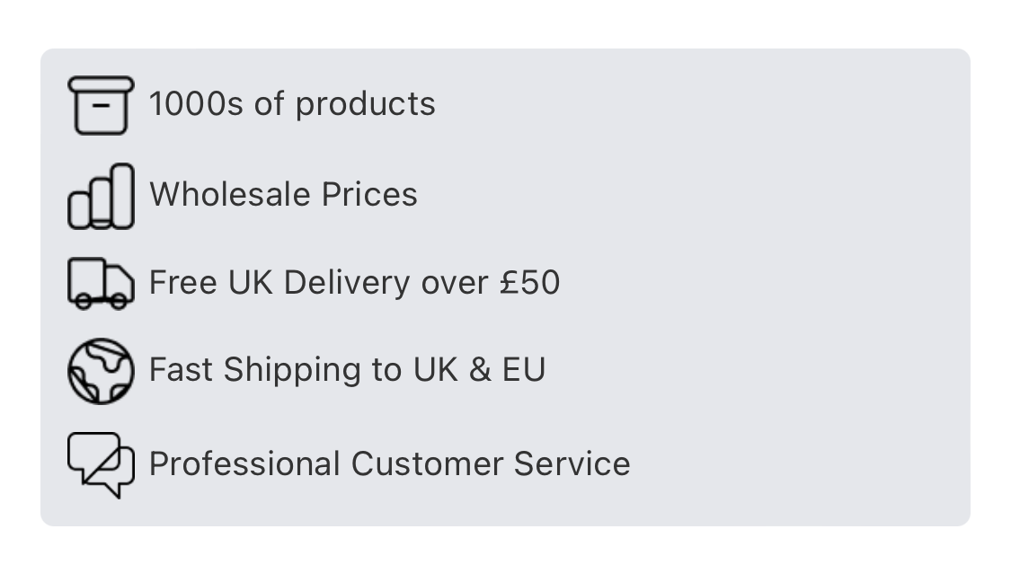1011x582 pixels.
Task: Click the word 'Wholesale'
Action: tap(229, 194)
